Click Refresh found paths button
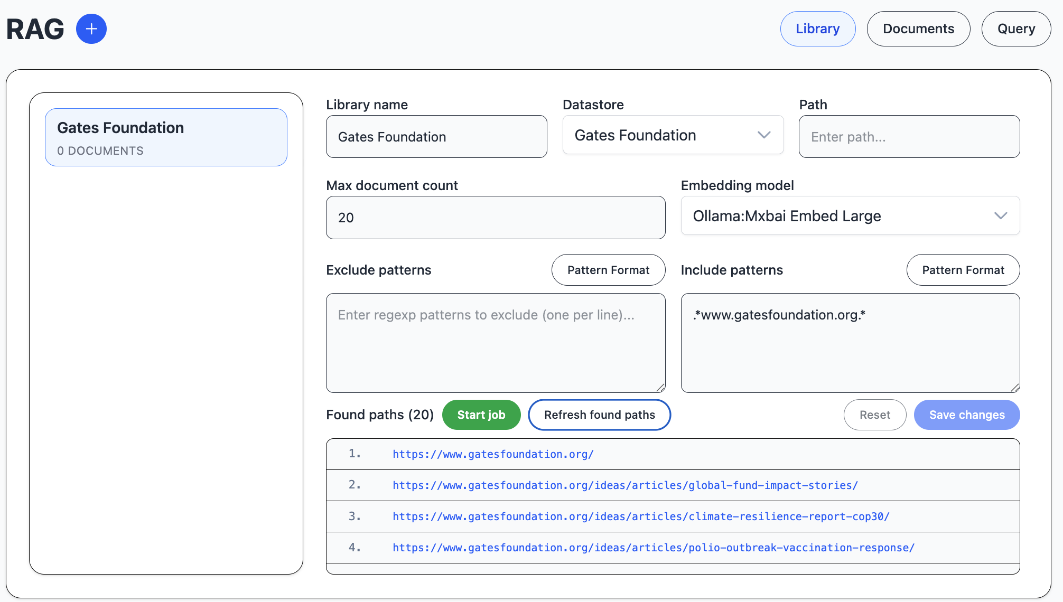Image resolution: width=1063 pixels, height=602 pixels. [599, 415]
